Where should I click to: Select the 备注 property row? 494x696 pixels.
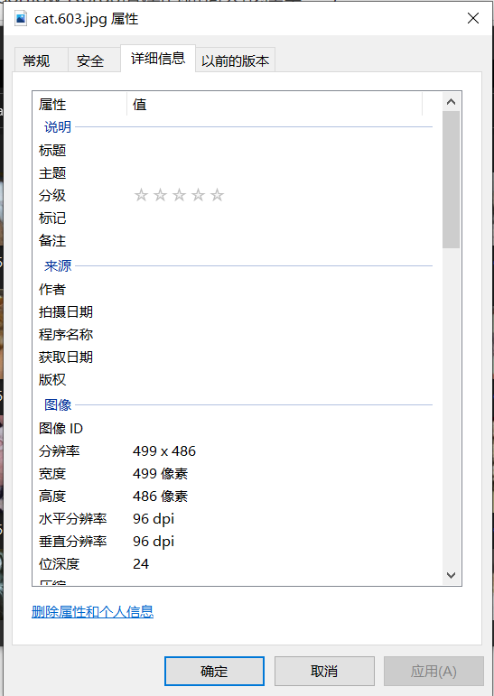coord(233,241)
